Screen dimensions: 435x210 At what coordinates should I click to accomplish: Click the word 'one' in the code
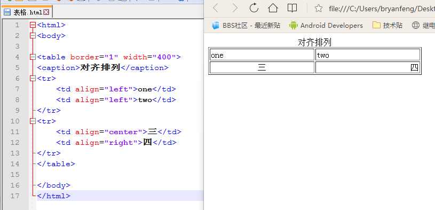pos(145,89)
